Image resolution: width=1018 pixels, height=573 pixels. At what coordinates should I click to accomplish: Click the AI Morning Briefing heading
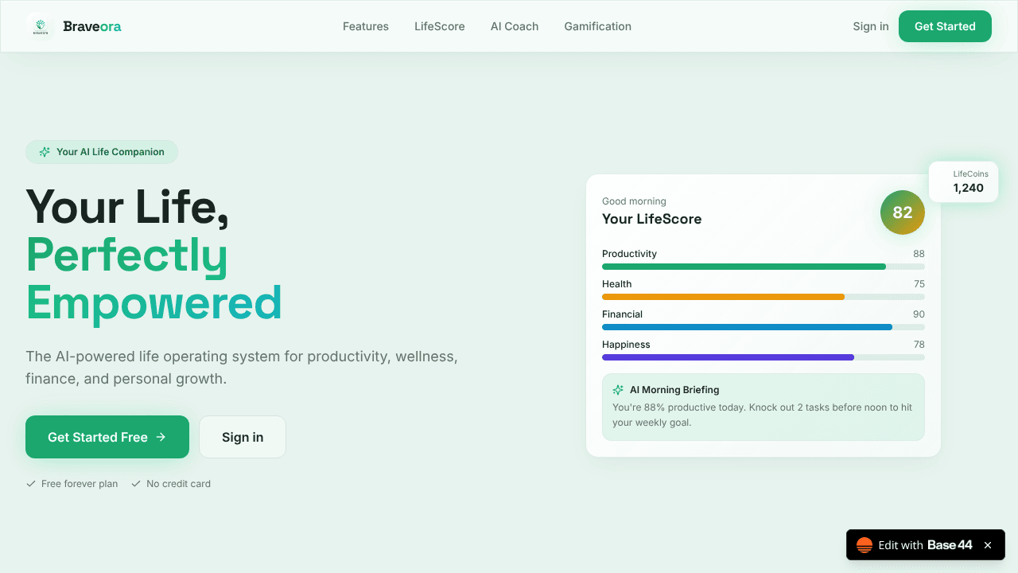(x=674, y=390)
